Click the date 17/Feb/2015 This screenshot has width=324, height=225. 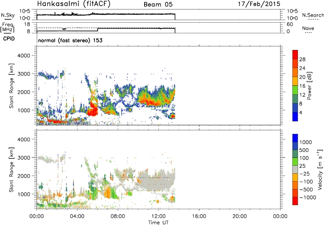click(x=259, y=4)
